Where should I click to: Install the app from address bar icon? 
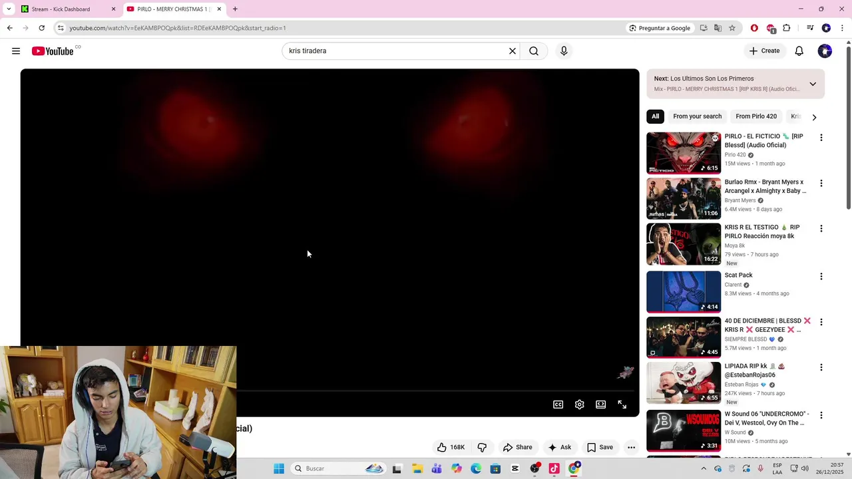pos(704,28)
